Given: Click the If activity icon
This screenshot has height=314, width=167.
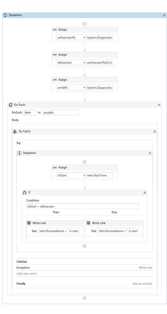Looking at the screenshot, I should click(25, 192).
